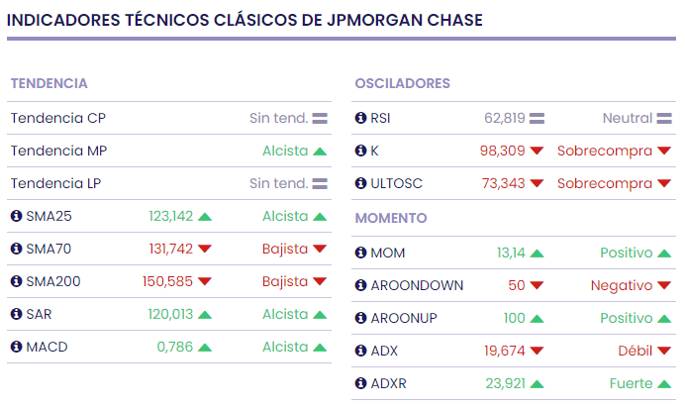Click the info icon next to SMA70
The height and width of the screenshot is (408, 685).
(16, 249)
